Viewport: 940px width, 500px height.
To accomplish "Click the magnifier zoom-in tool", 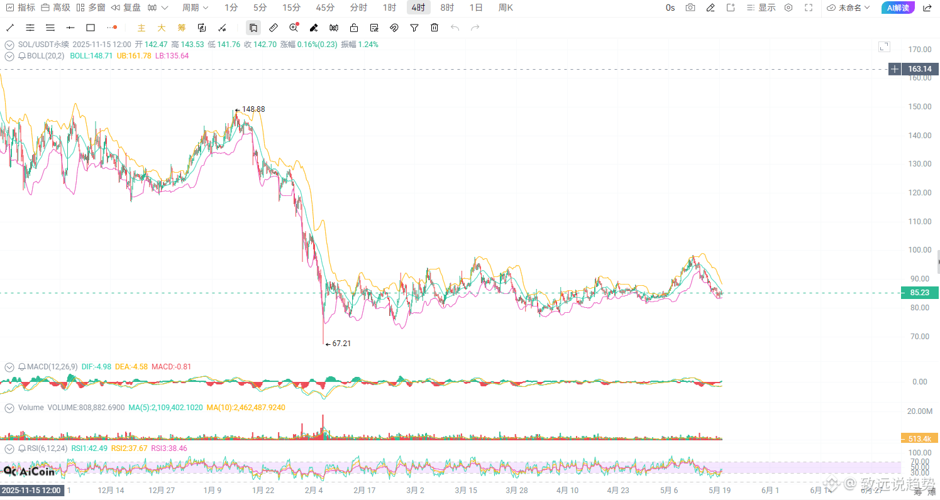I will (x=294, y=28).
